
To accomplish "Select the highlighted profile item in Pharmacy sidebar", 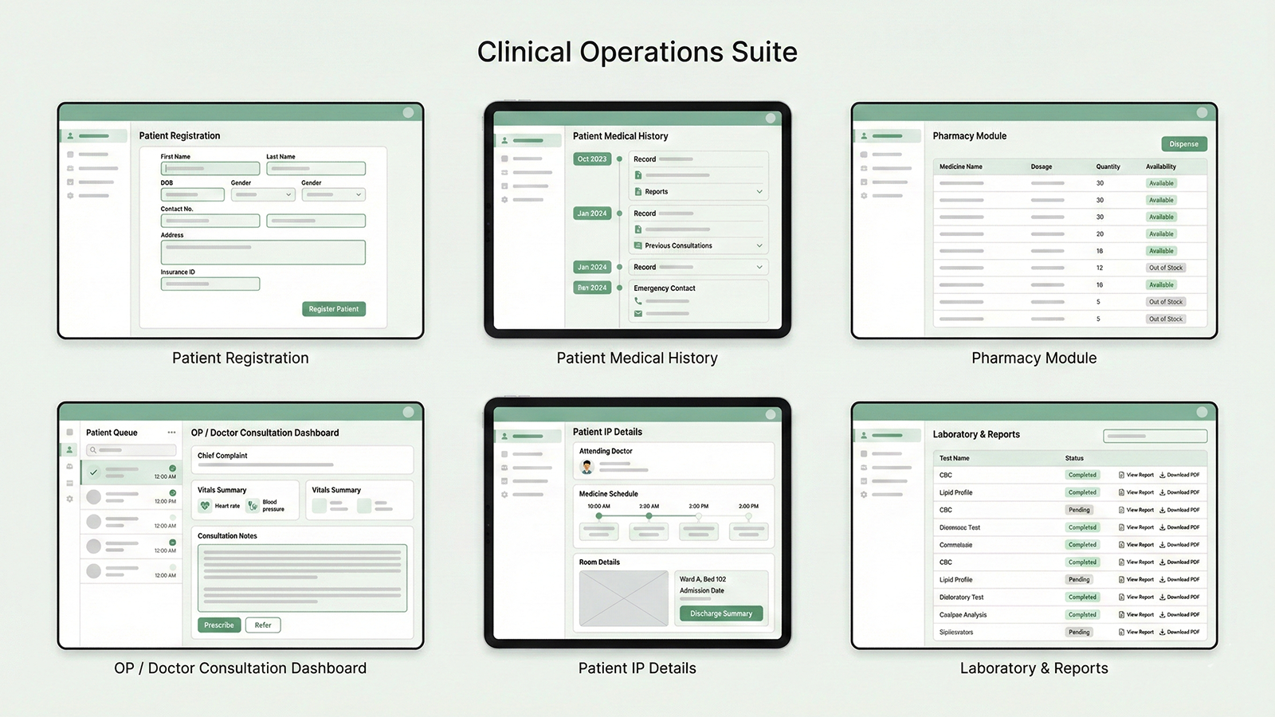I will coord(887,135).
